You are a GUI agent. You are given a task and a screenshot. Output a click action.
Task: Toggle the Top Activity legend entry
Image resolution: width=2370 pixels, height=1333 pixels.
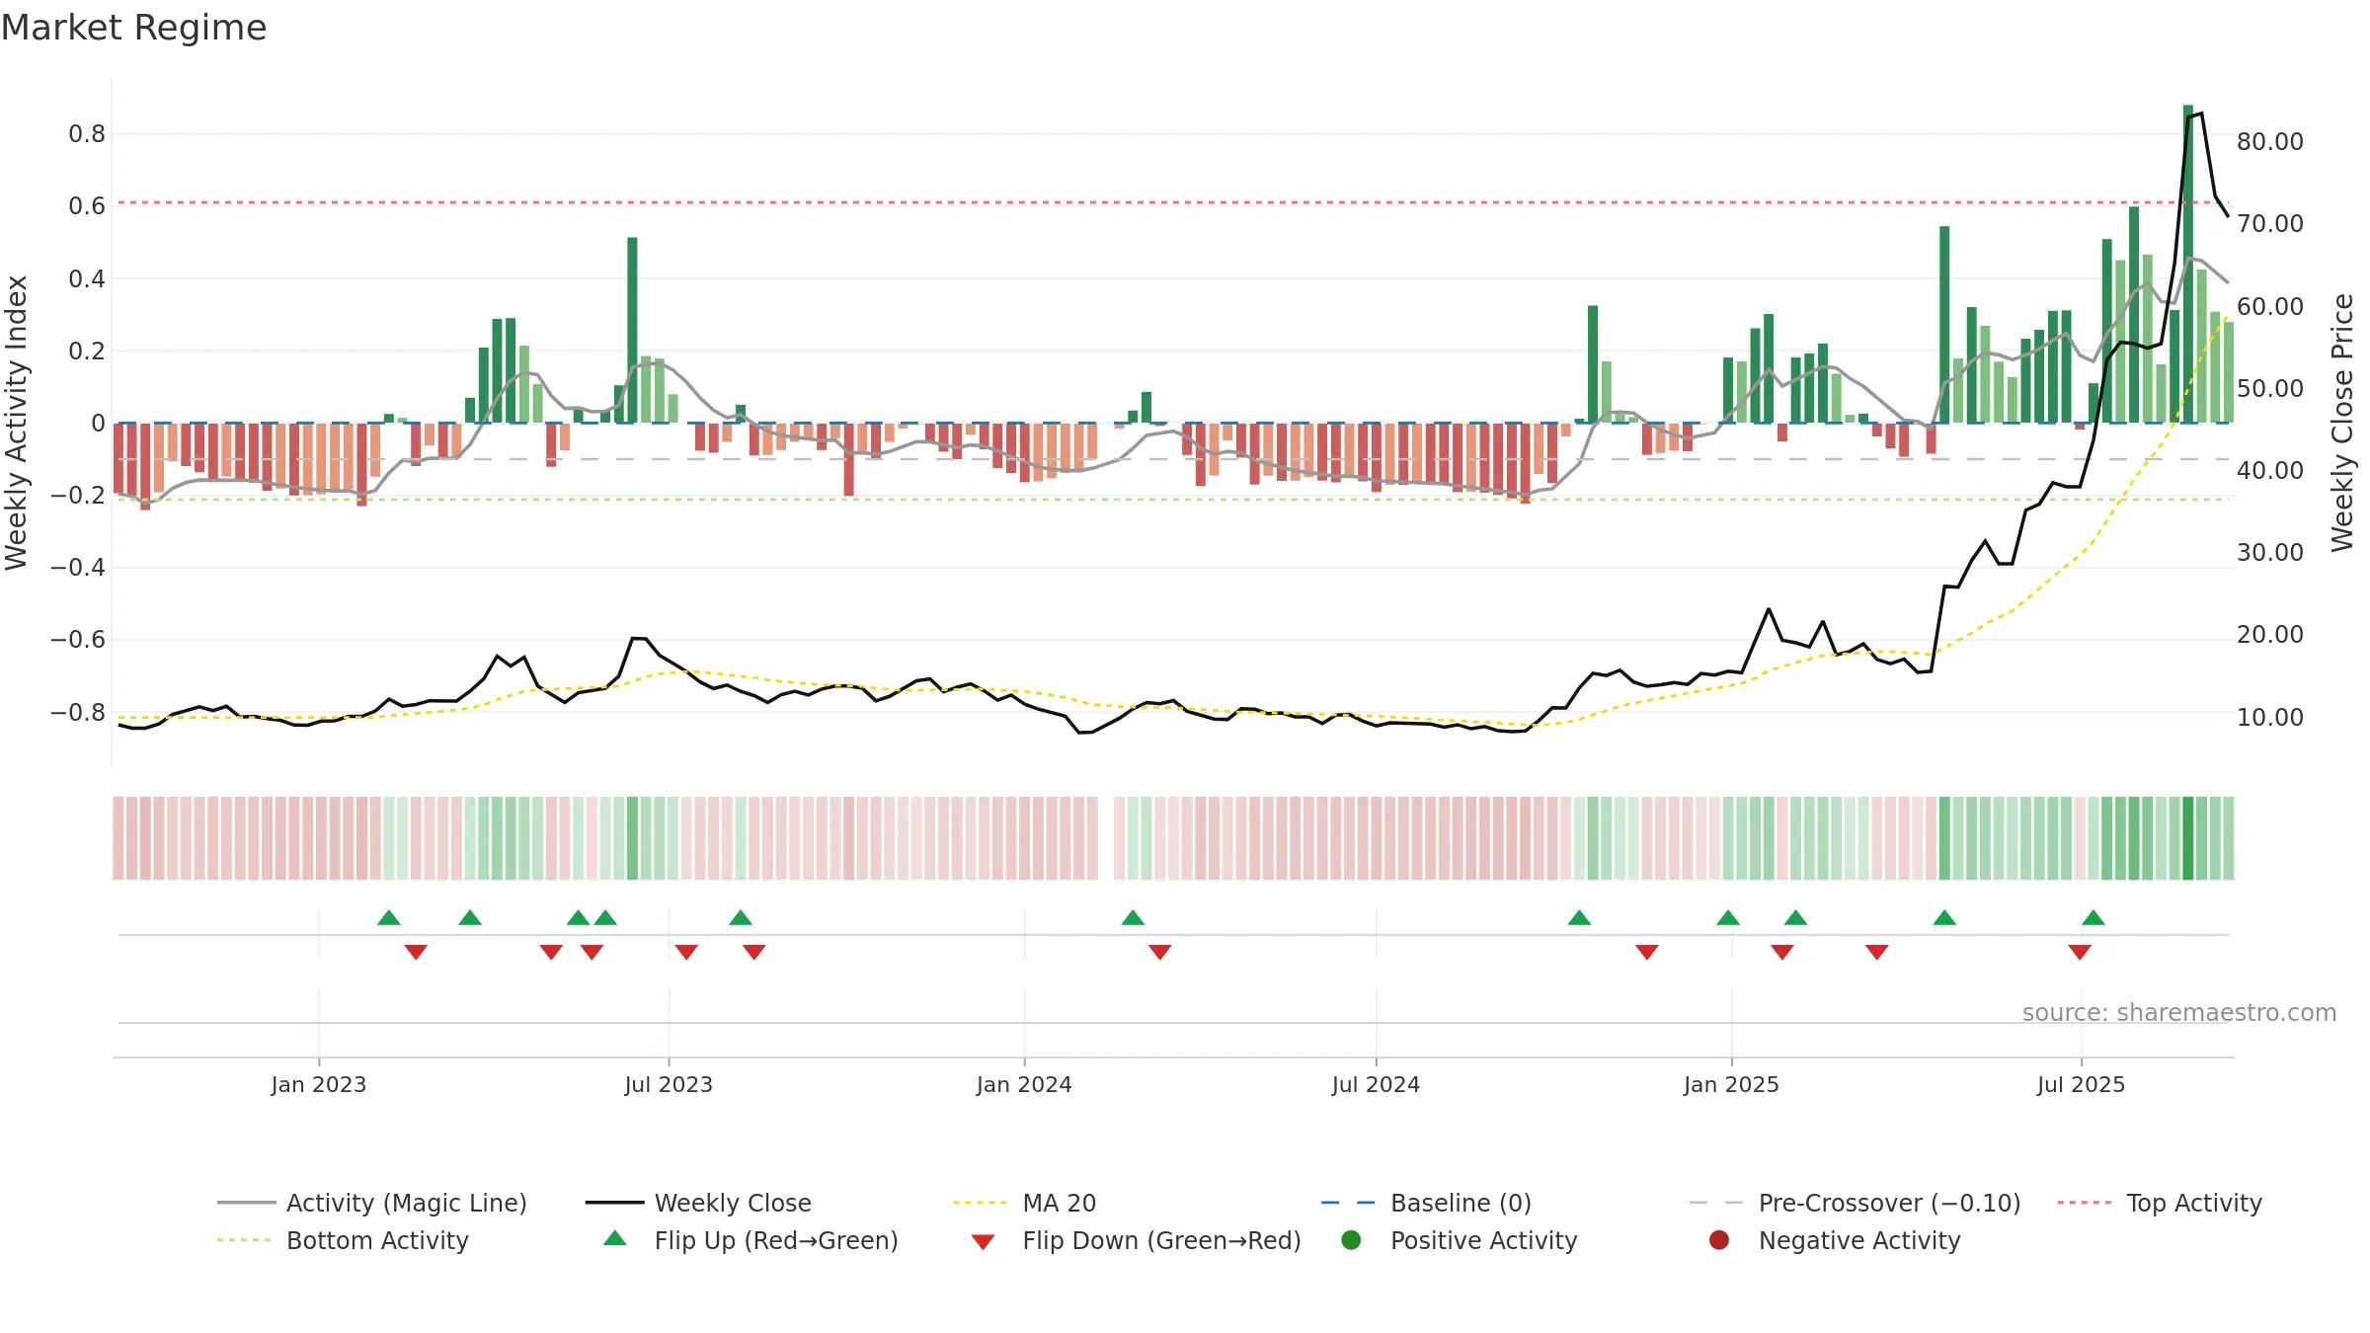2160,1203
